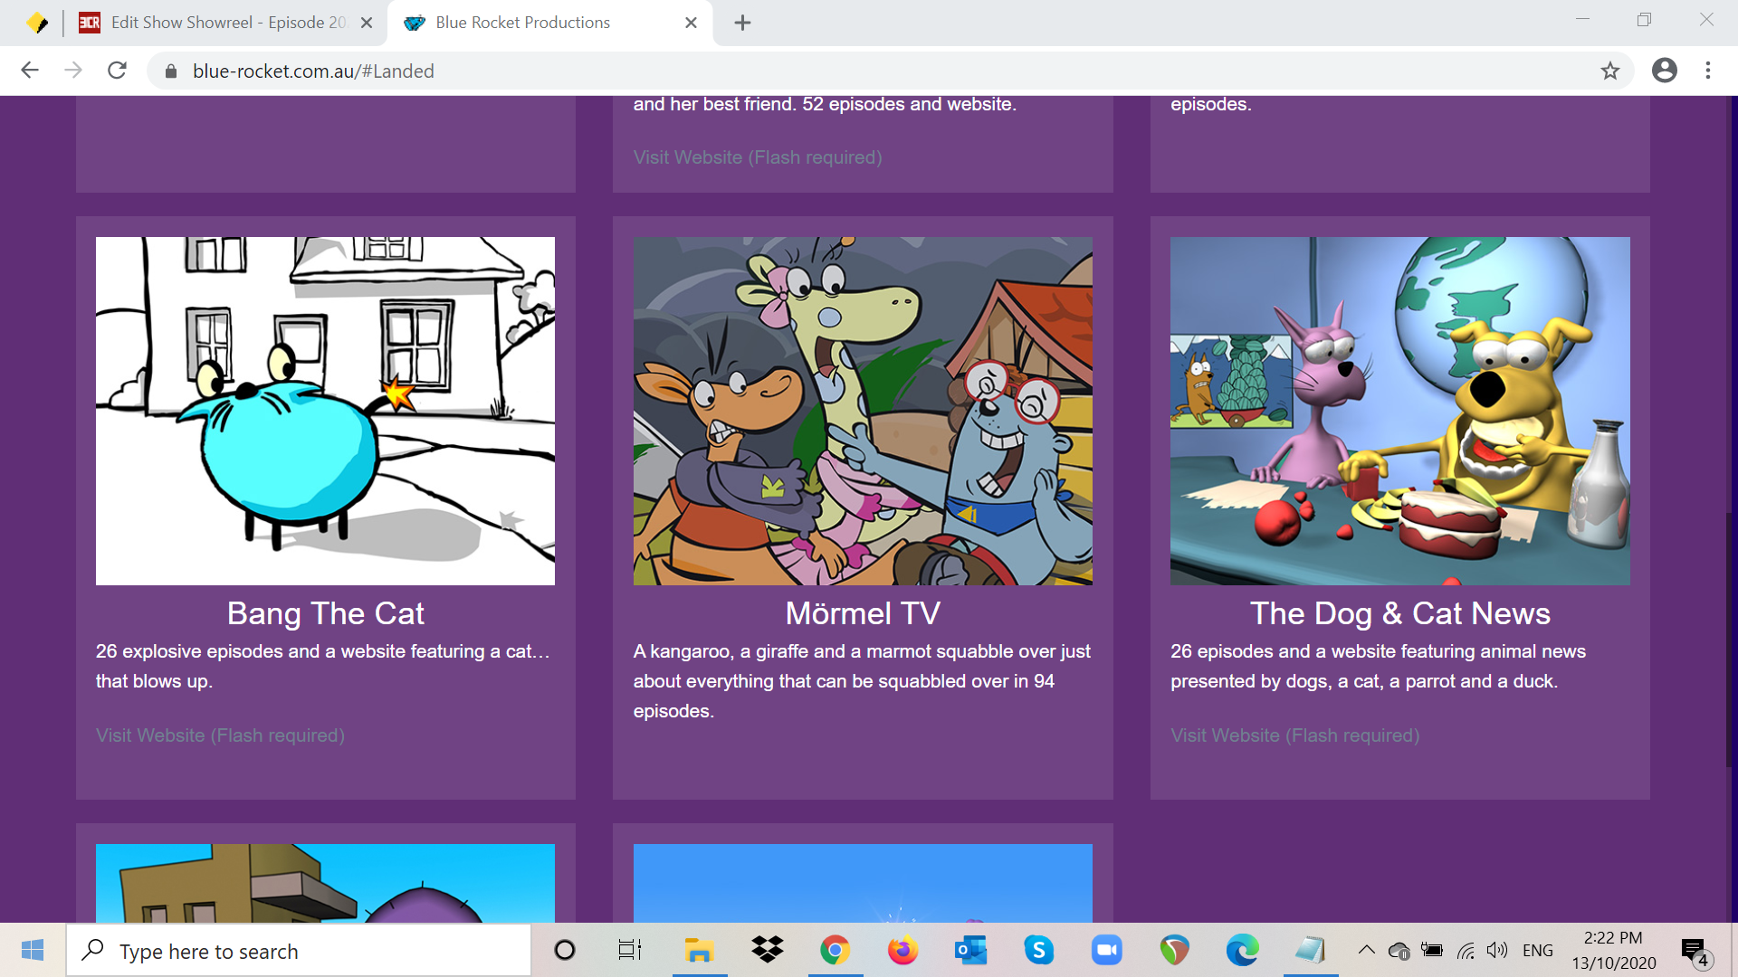Click The Dog & Cat News title
Image resolution: width=1738 pixels, height=977 pixels.
[1399, 613]
